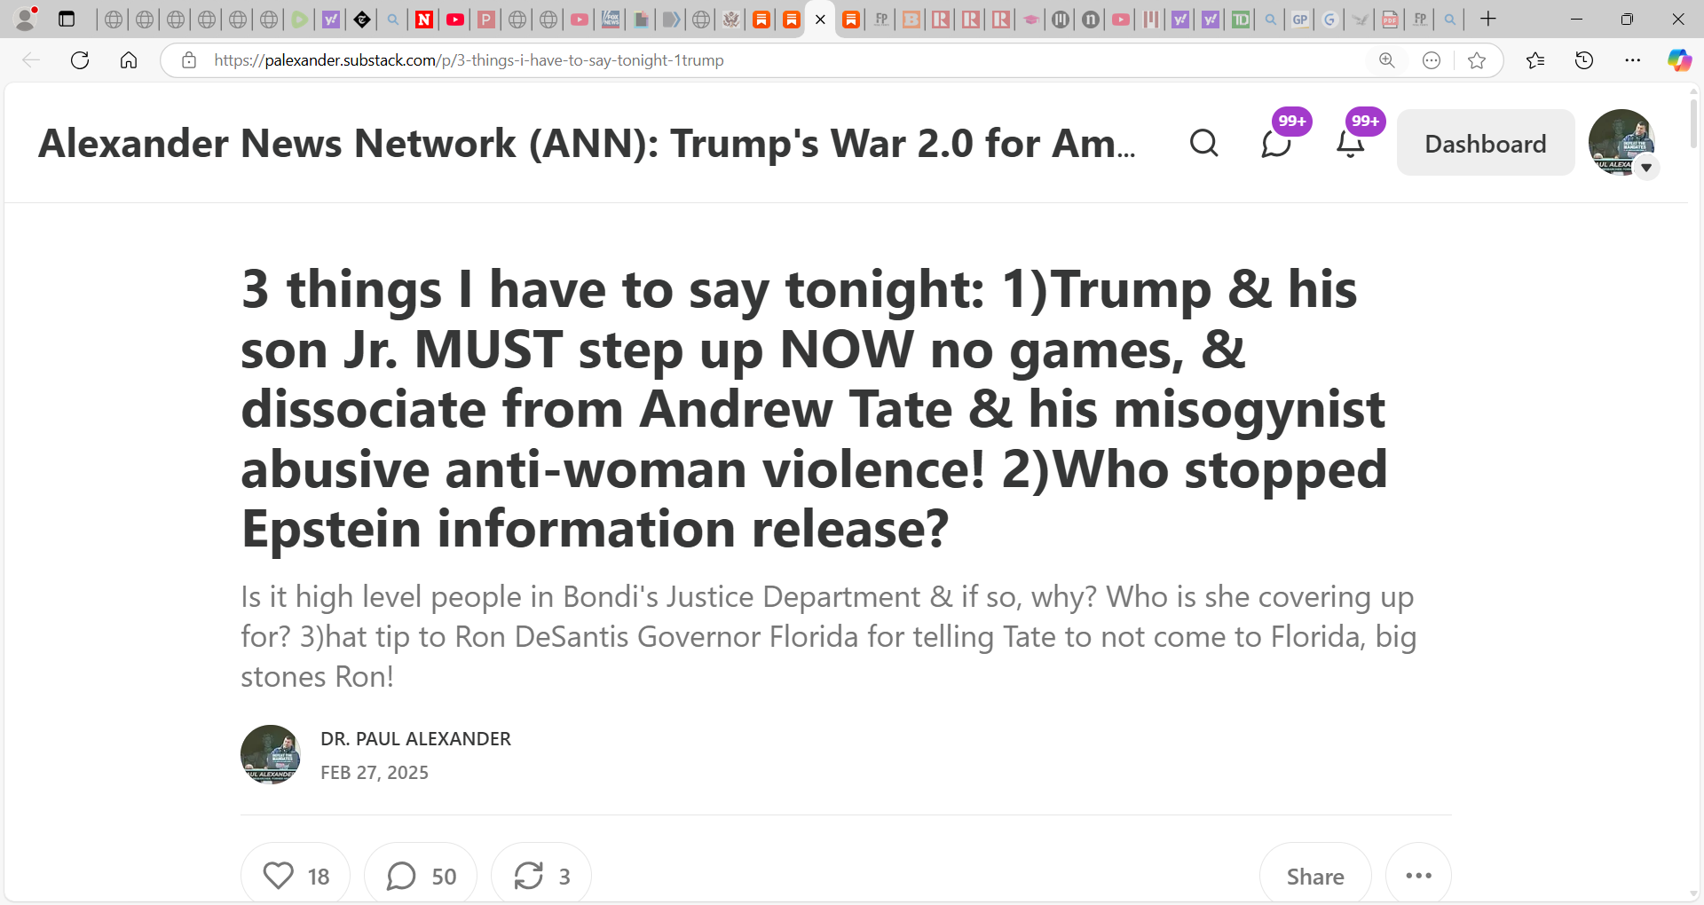
Task: Open the Copilot sidebar icon
Action: pyautogui.click(x=1678, y=60)
